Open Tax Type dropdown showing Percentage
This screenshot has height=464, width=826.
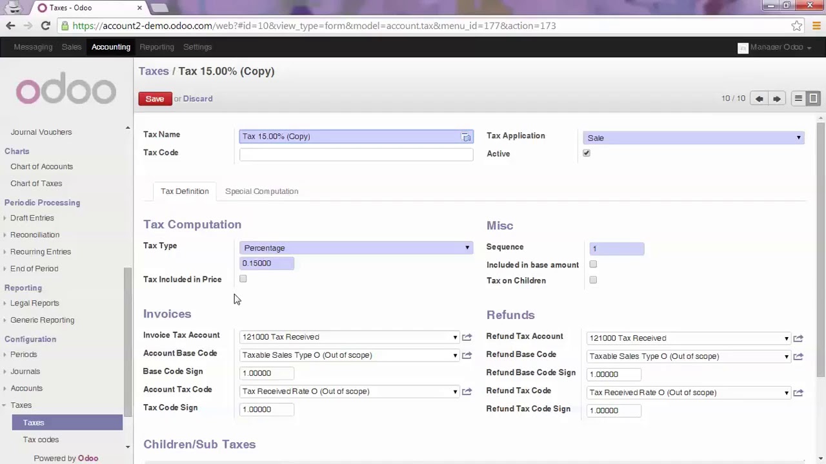[x=356, y=248]
